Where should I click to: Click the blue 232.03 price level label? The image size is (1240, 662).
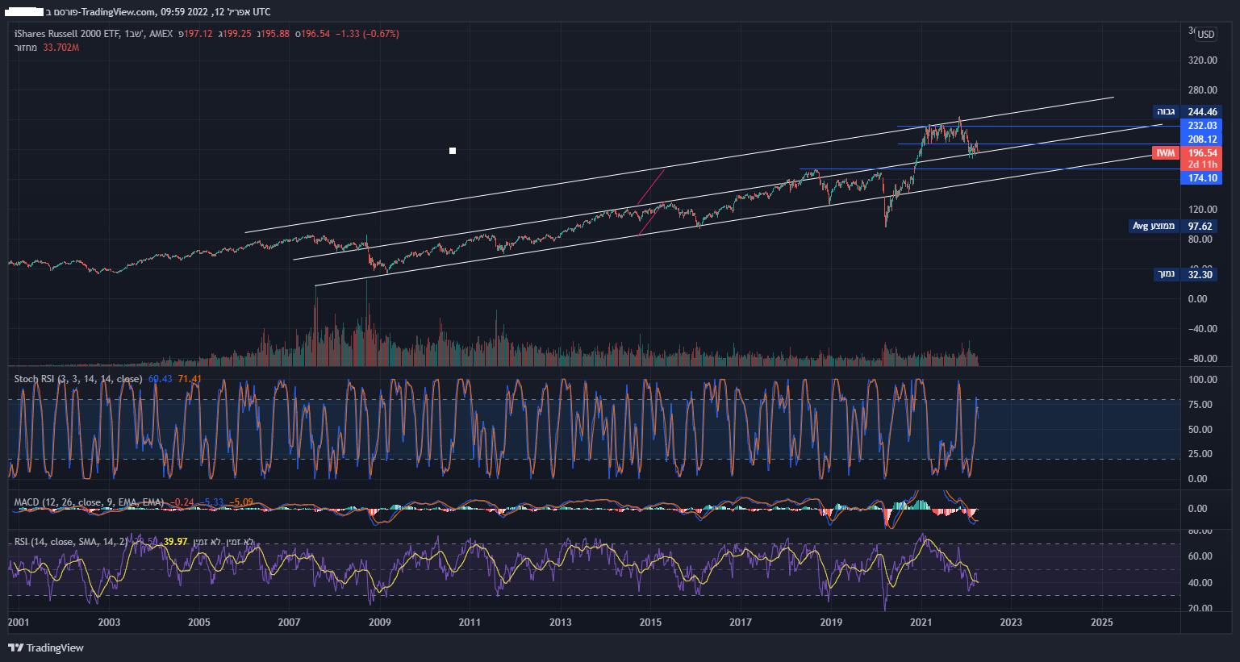point(1202,126)
